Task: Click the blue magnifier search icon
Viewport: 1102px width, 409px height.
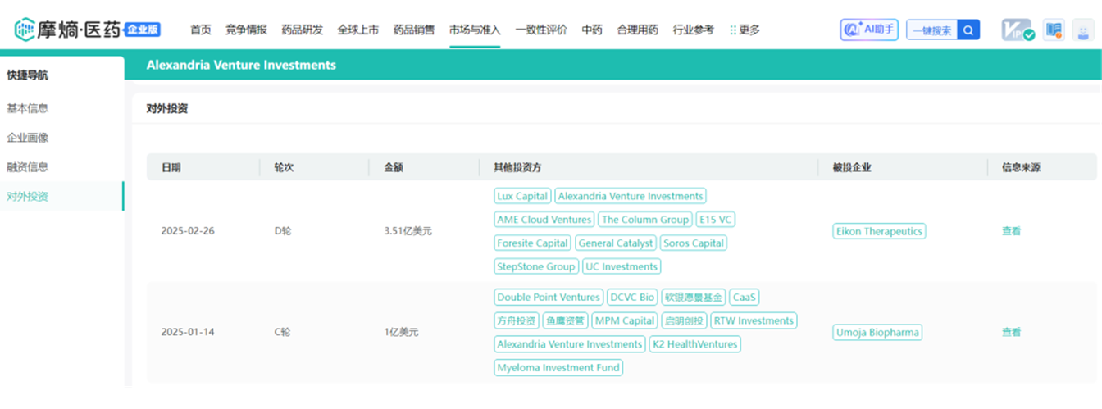Action: (x=968, y=30)
